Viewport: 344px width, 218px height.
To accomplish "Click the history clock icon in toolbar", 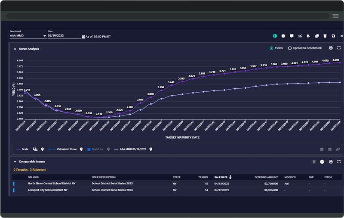I will 283,36.
